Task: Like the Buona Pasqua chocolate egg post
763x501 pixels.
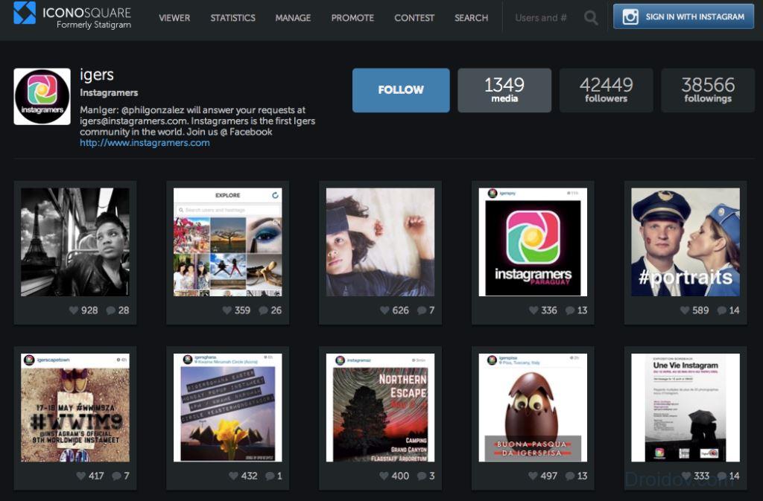Action: click(x=533, y=476)
